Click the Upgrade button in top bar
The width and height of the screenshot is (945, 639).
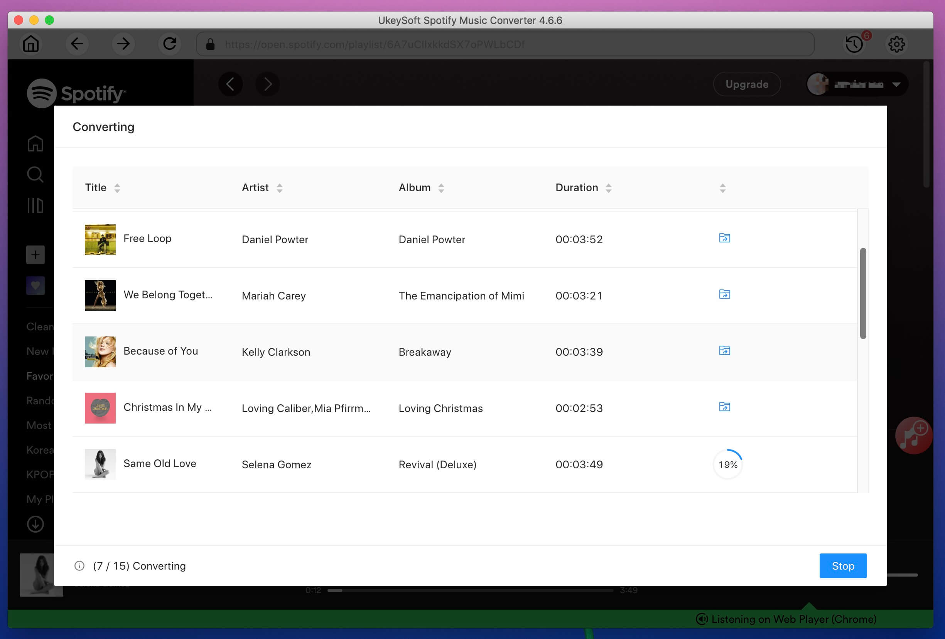coord(747,84)
